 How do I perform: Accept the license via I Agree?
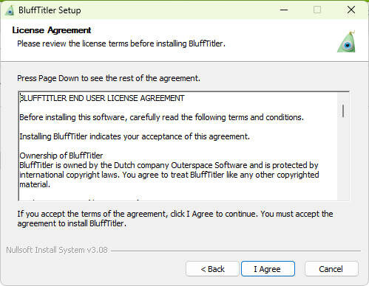(x=268, y=269)
